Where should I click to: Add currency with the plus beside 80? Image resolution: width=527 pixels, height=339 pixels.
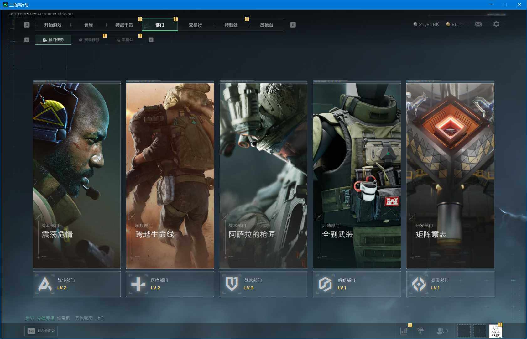[461, 24]
